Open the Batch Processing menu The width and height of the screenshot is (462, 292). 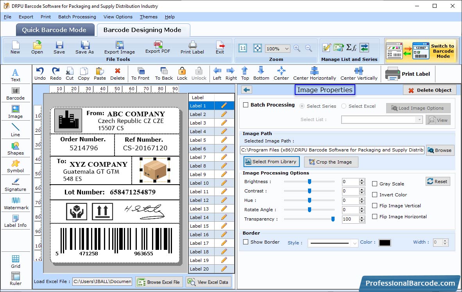tap(77, 17)
